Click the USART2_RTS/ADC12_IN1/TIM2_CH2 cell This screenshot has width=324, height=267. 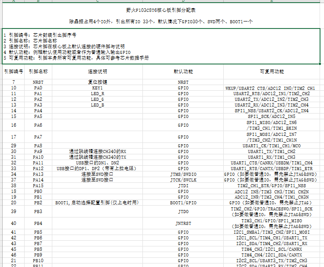point(272,94)
